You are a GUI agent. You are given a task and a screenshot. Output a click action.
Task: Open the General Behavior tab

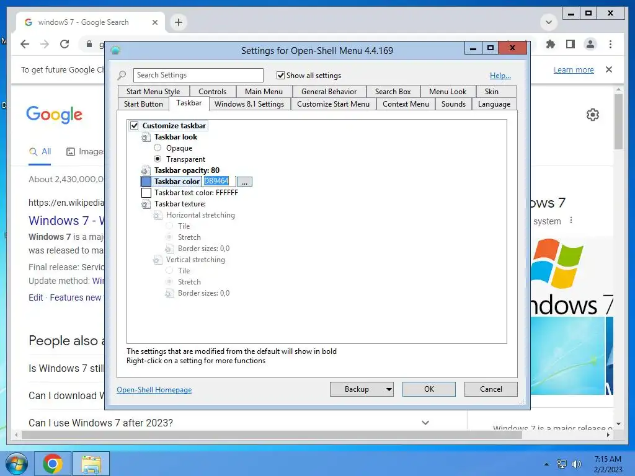click(x=329, y=92)
